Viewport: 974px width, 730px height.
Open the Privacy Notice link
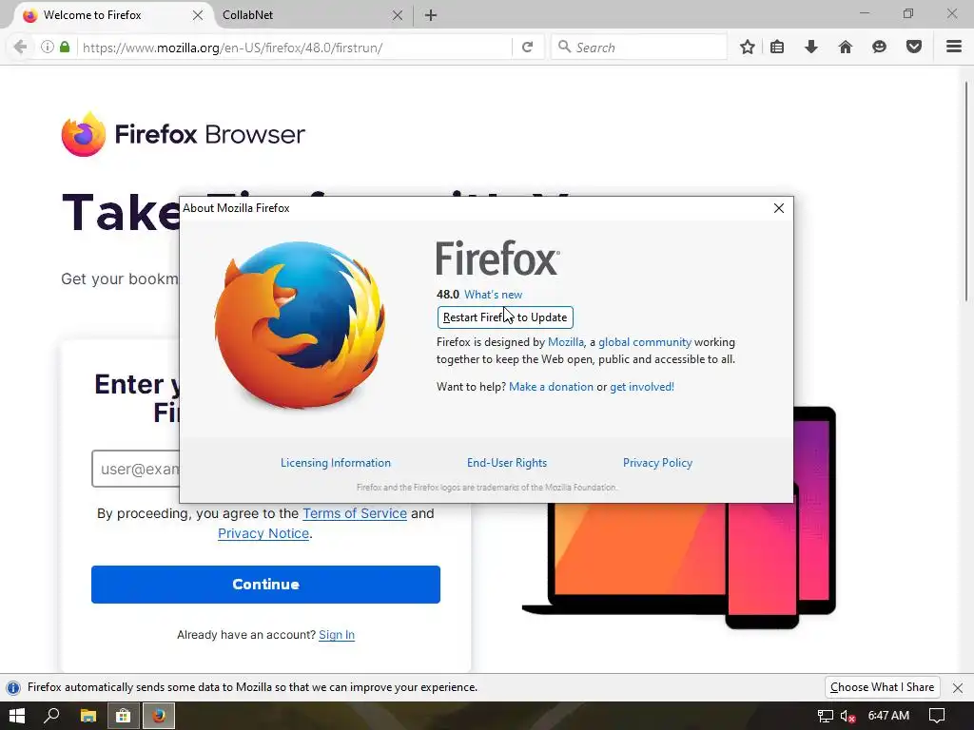[263, 533]
